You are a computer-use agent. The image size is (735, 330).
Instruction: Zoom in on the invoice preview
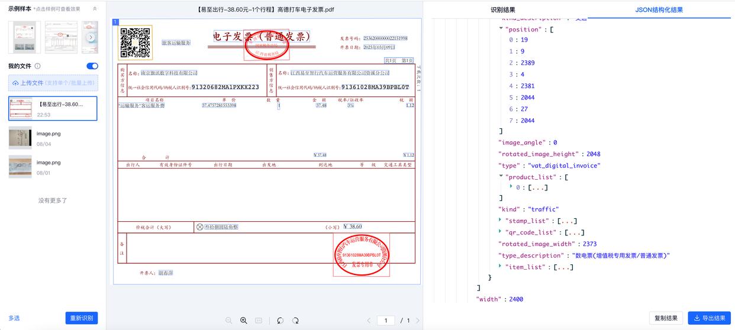point(243,321)
